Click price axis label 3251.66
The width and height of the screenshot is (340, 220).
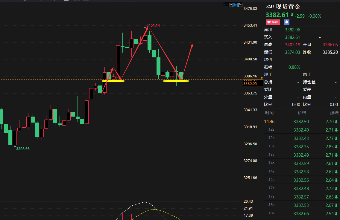coord(250,178)
